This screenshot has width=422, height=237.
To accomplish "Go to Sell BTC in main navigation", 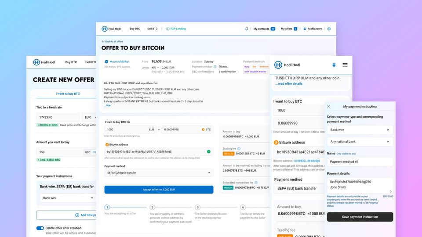I will 152,29.
